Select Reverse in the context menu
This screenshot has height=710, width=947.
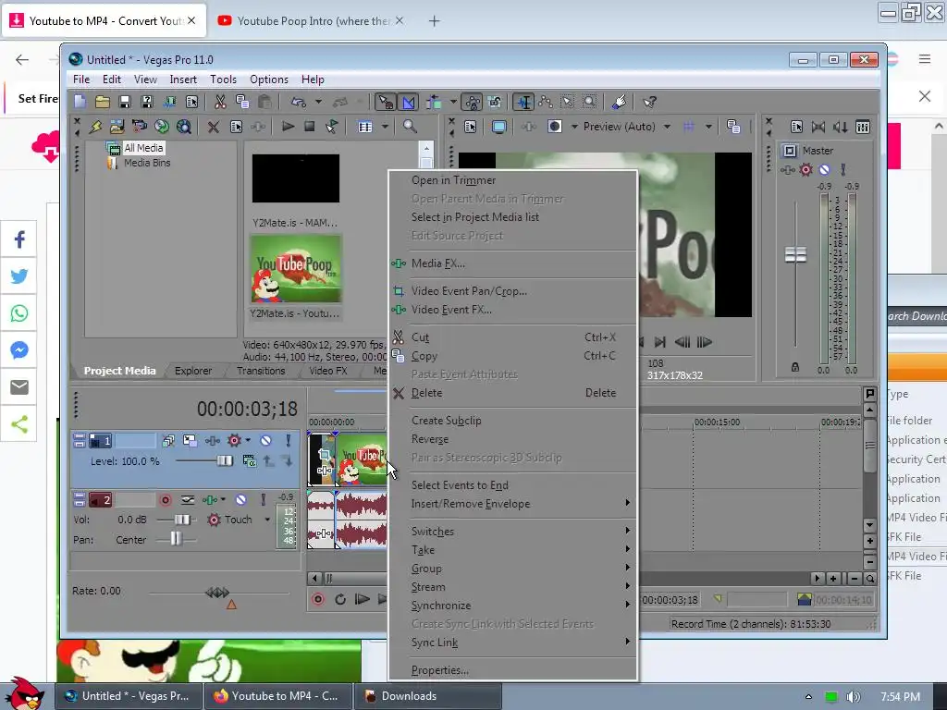point(512,439)
